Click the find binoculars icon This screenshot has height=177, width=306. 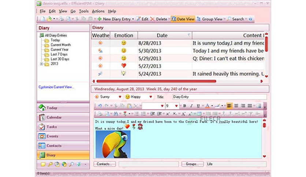pyautogui.click(x=116, y=114)
